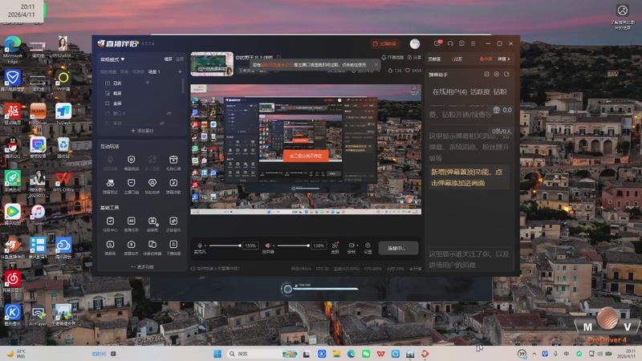
Task: Open the WPS Office desktop shortcut
Action: [63, 182]
